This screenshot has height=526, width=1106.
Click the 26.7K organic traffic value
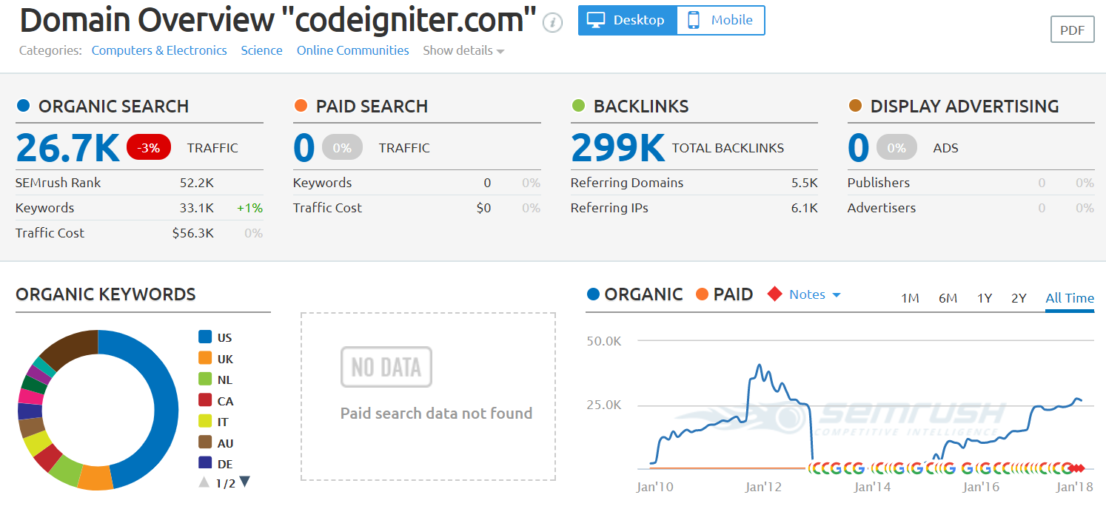tap(67, 147)
